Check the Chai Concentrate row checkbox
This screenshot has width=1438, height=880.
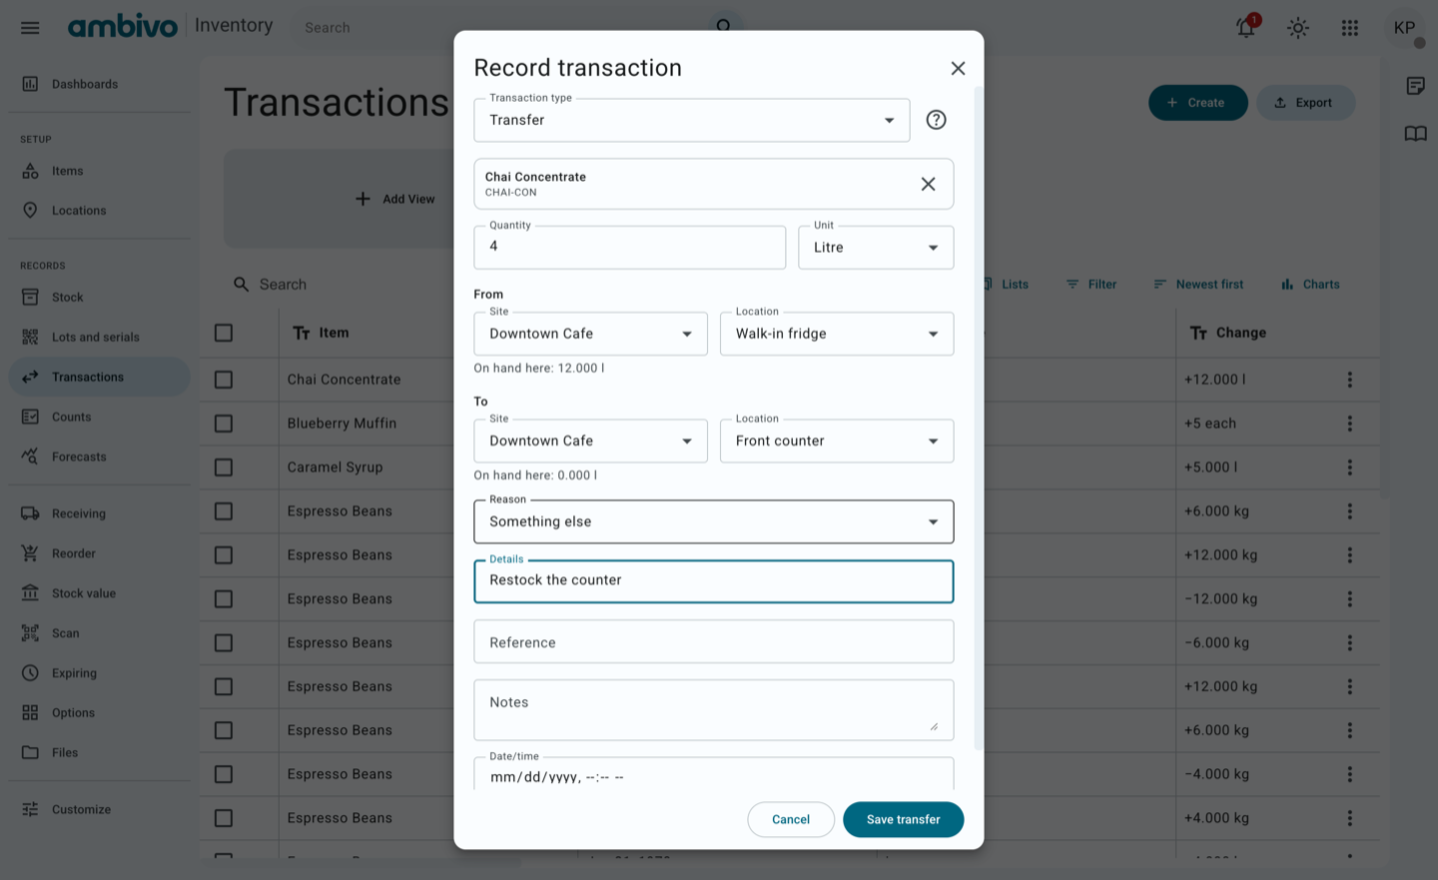click(224, 380)
